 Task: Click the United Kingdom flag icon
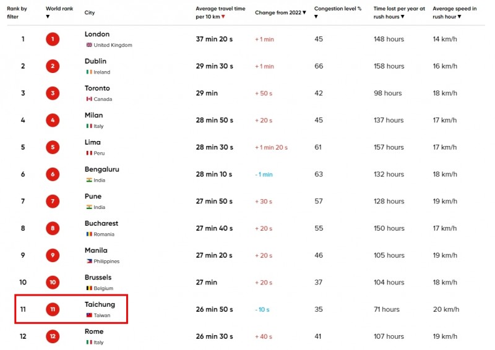[x=89, y=45]
